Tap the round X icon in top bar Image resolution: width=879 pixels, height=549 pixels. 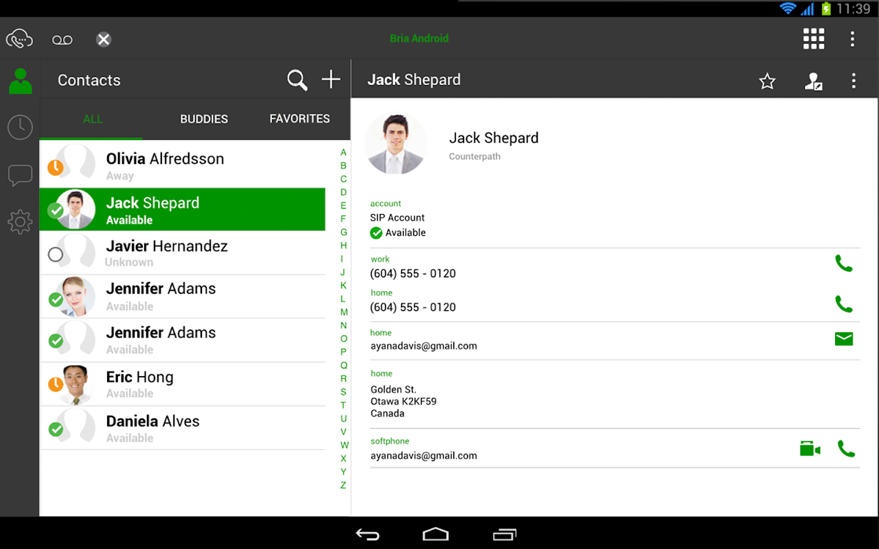click(104, 39)
